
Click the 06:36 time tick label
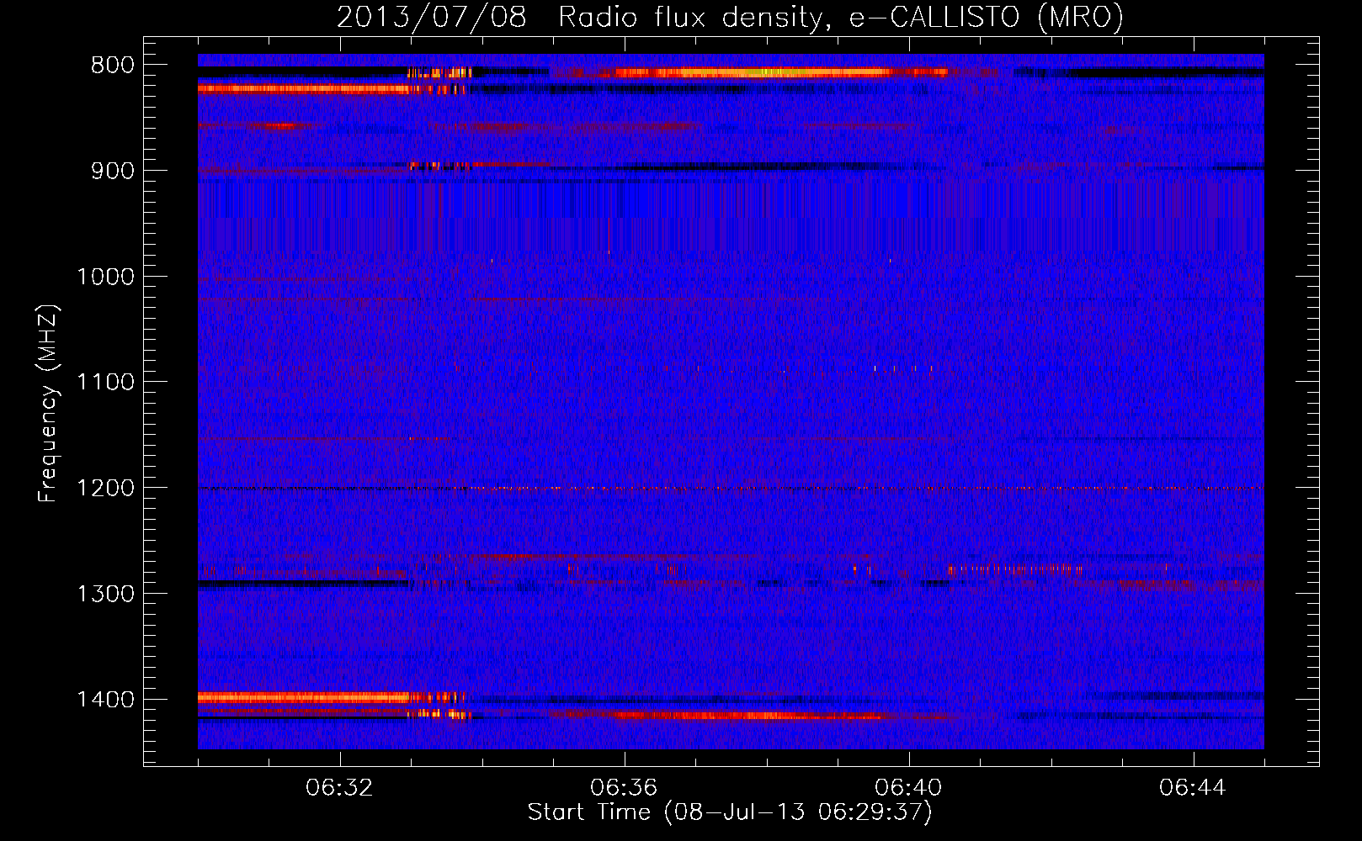[624, 788]
